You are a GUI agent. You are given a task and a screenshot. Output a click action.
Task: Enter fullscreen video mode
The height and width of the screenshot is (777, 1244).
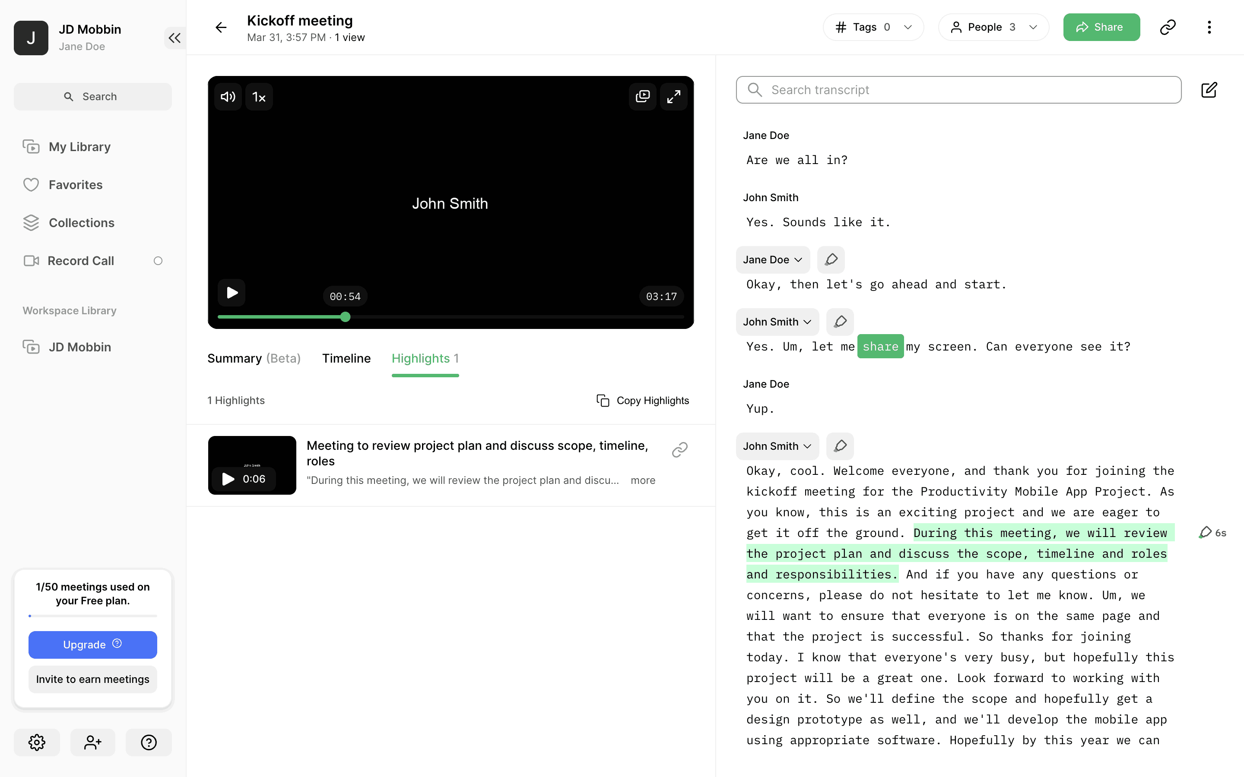coord(673,97)
